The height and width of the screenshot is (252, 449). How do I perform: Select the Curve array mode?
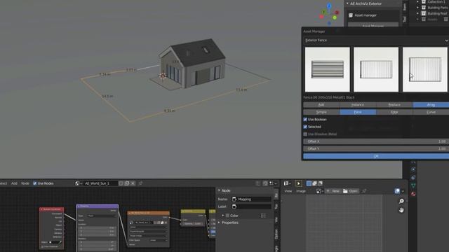[431, 112]
